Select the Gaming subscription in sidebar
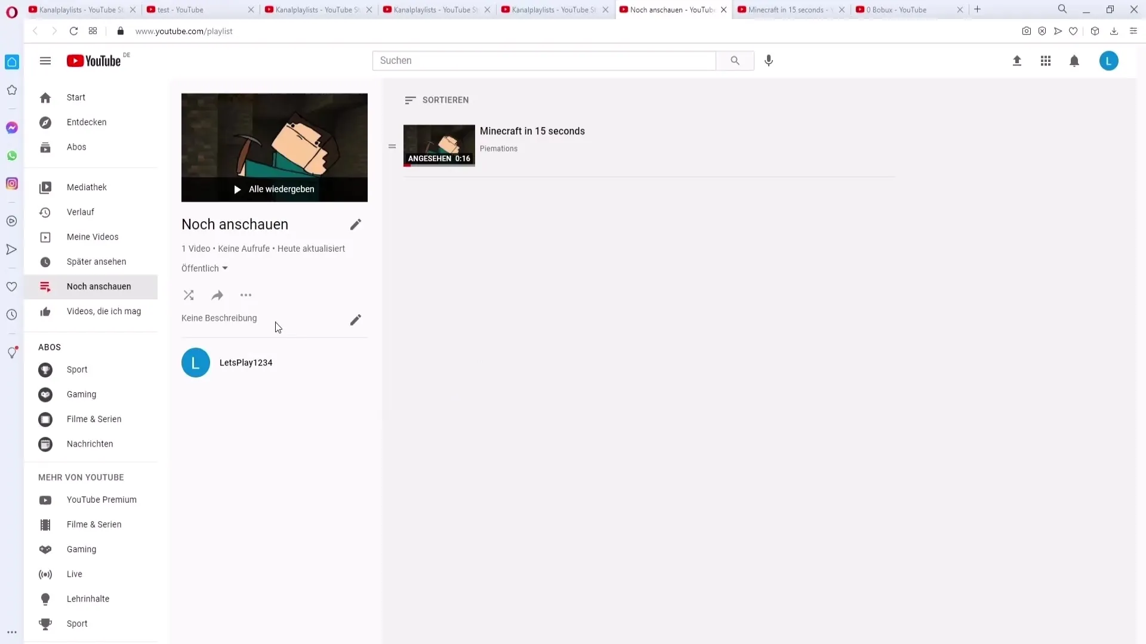The image size is (1146, 644). [81, 394]
